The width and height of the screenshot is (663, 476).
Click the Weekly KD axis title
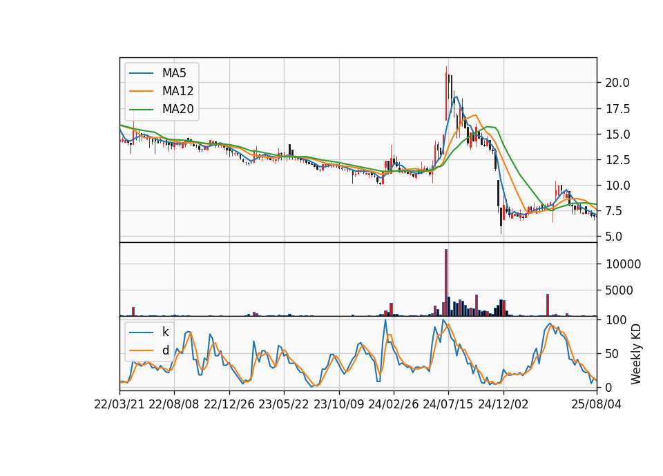point(636,354)
